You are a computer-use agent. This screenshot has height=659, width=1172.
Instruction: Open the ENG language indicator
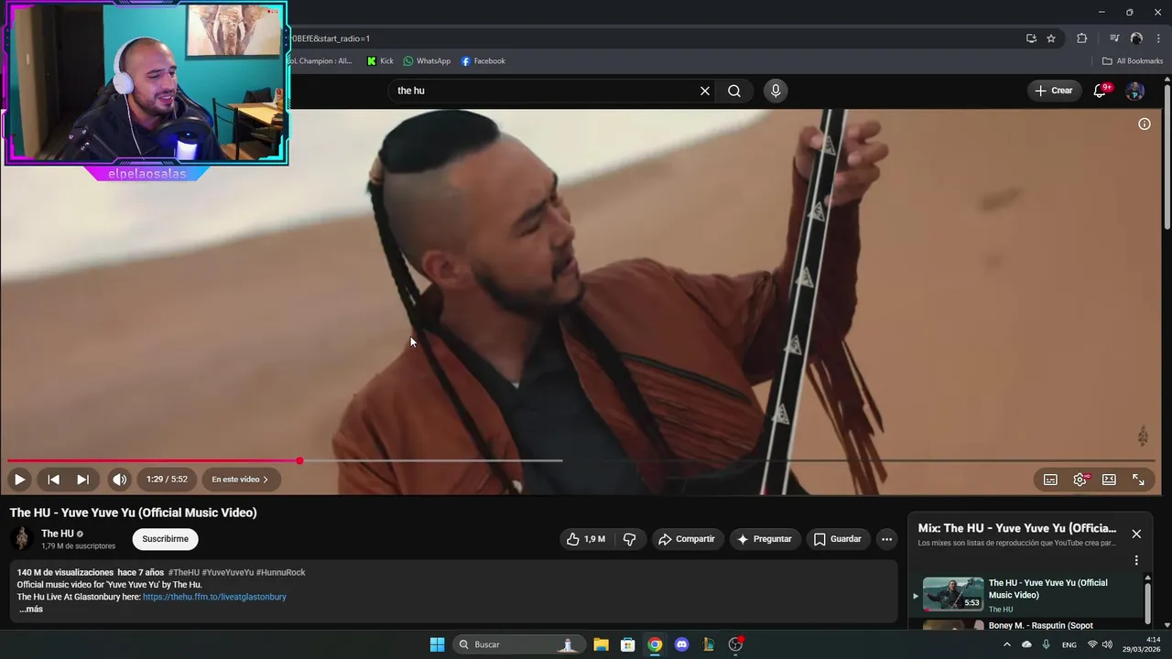(x=1069, y=645)
